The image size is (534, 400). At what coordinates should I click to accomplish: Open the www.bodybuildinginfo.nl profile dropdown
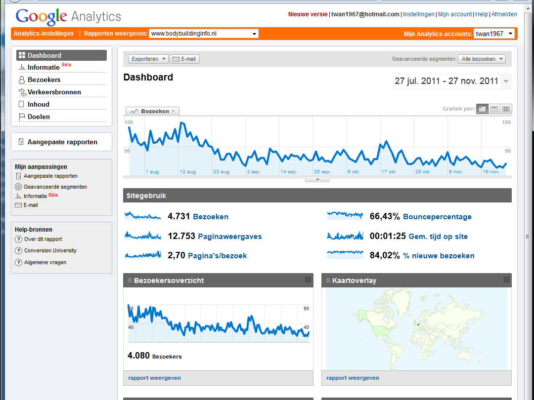pyautogui.click(x=204, y=34)
